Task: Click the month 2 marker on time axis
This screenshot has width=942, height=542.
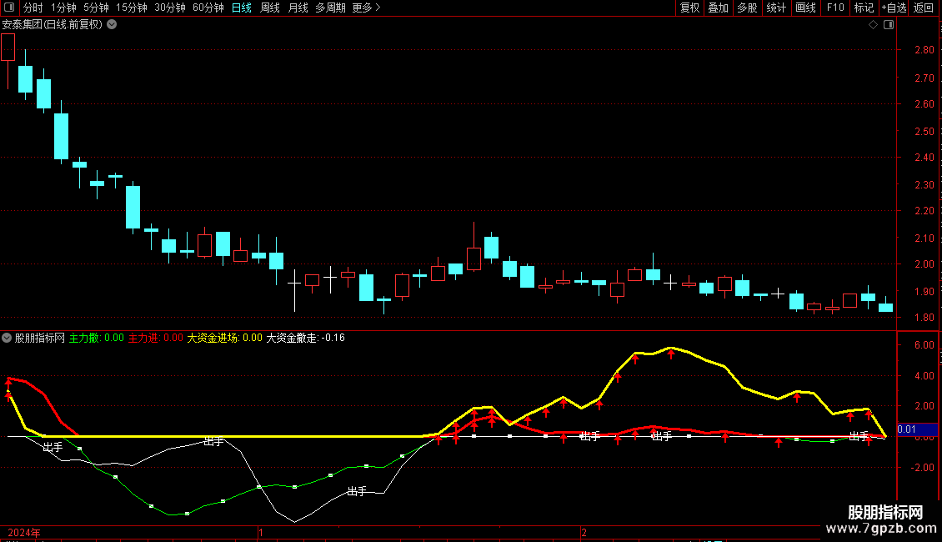Action: [584, 532]
